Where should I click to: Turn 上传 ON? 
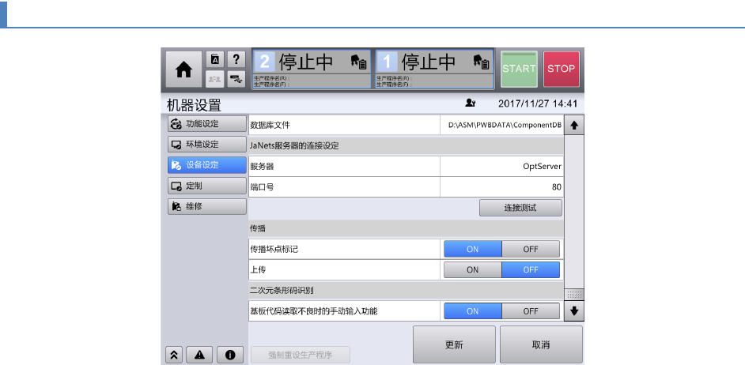tap(473, 269)
